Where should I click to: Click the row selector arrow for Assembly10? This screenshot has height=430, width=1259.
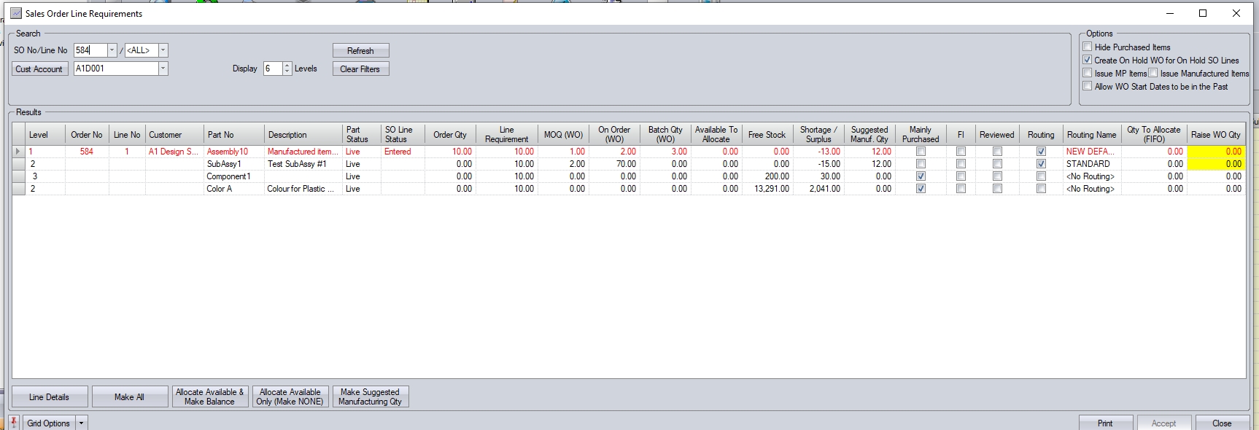(x=18, y=152)
